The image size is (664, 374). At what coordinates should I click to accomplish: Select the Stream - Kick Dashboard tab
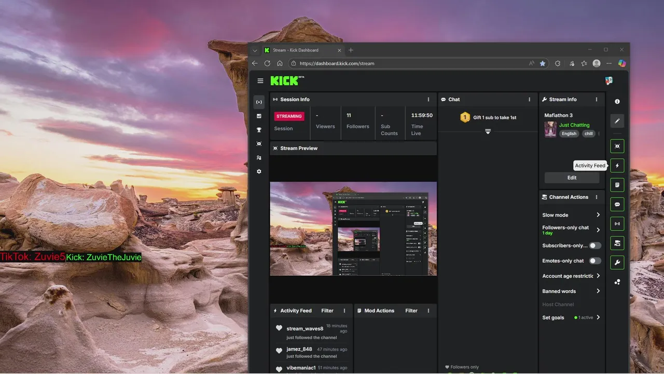(x=302, y=50)
